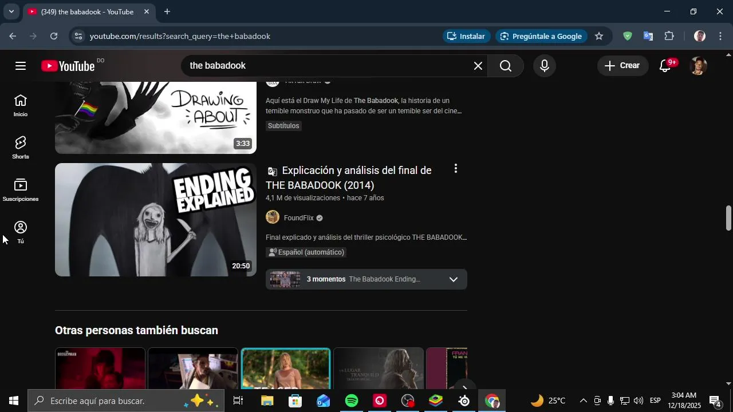Open Outlook from the taskbar
Viewport: 733px width, 412px height.
(x=324, y=401)
